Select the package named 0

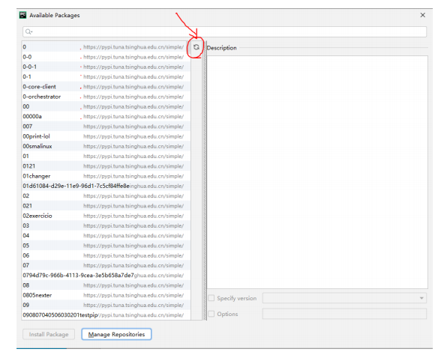pyautogui.click(x=106, y=47)
